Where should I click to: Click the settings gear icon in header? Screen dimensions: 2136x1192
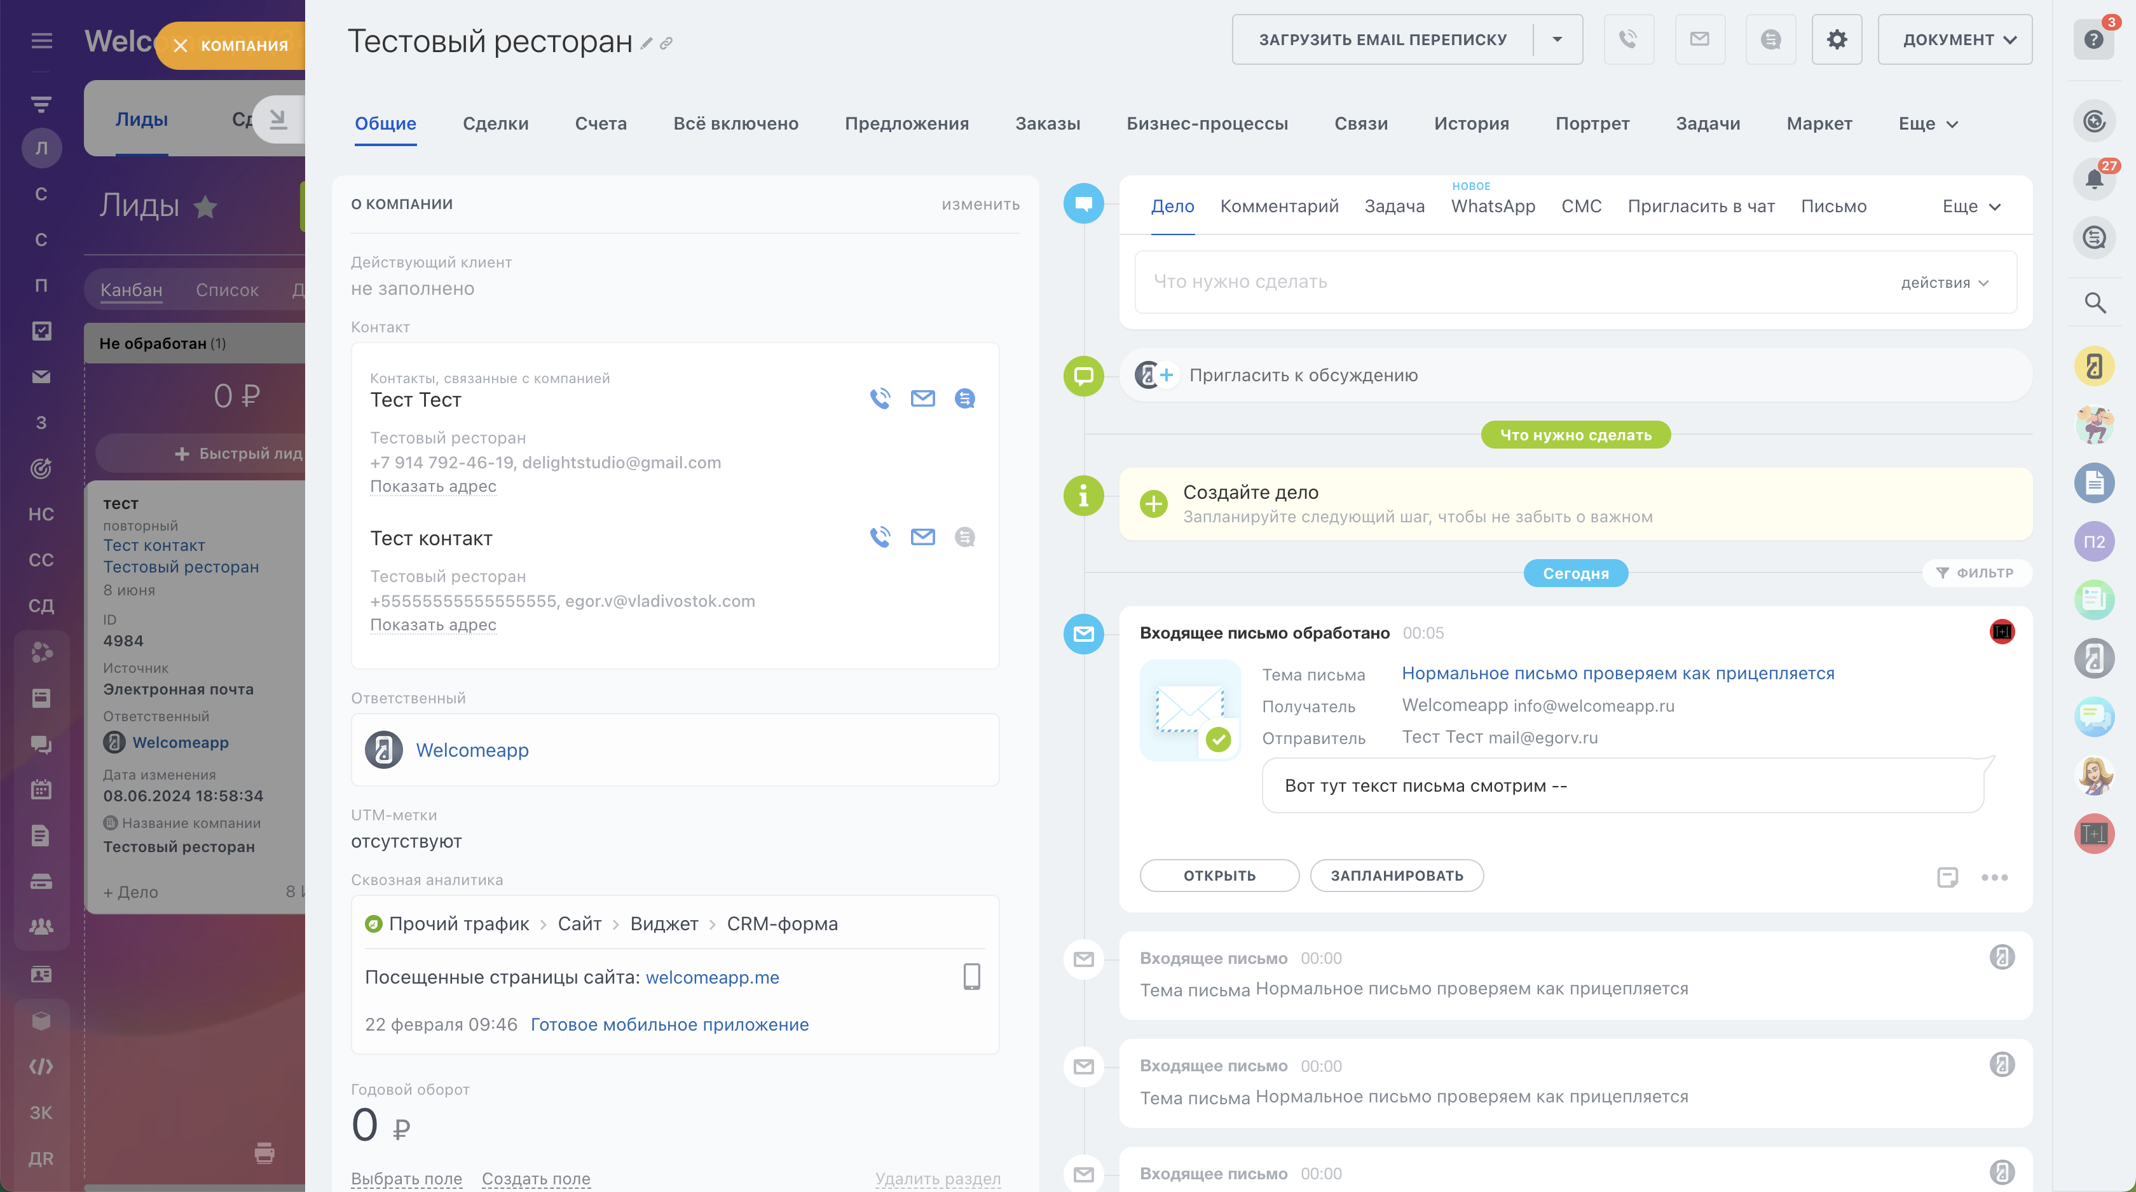pyautogui.click(x=1836, y=39)
